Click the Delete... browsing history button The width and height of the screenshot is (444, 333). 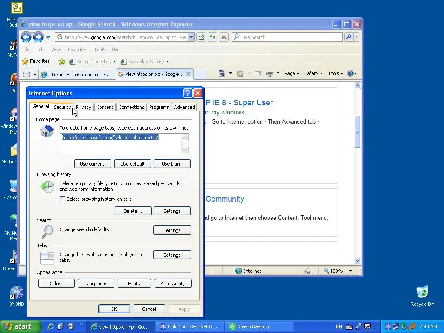[x=133, y=211]
